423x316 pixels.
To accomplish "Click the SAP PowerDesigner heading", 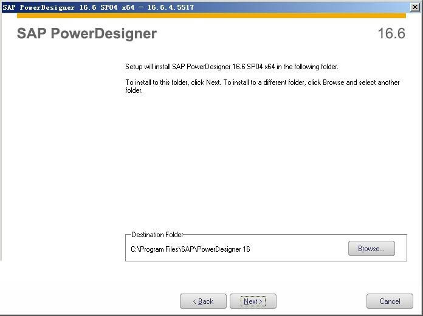I will click(x=86, y=33).
